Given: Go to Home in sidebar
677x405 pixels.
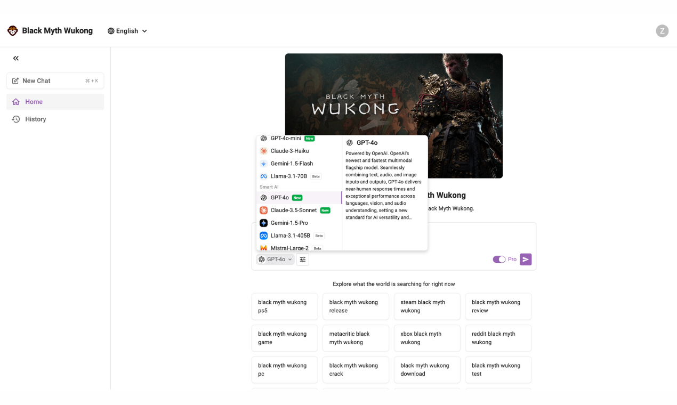Looking at the screenshot, I should (55, 102).
